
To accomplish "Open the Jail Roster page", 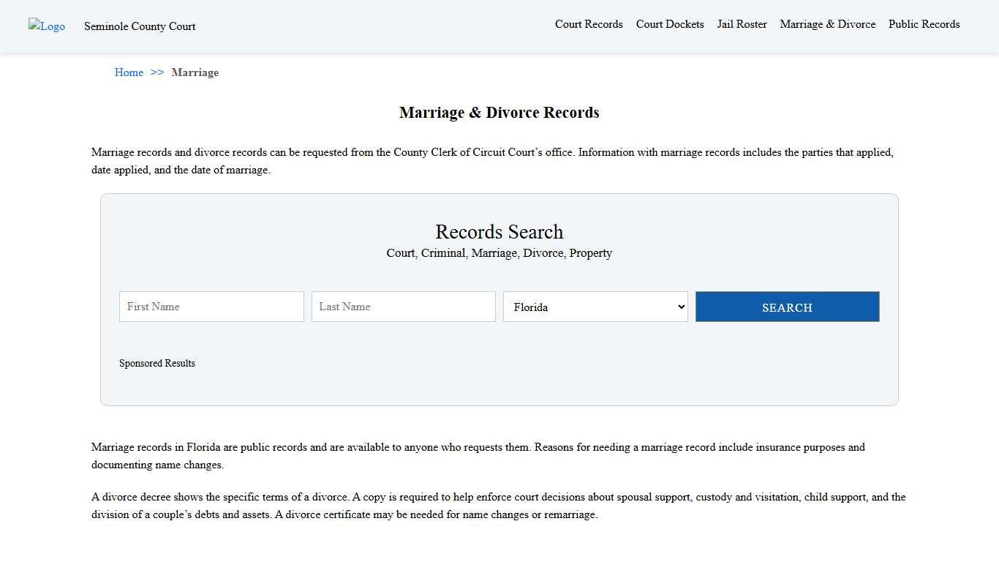I will click(x=742, y=24).
